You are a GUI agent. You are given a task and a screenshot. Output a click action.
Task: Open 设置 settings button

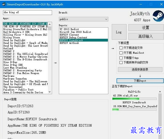[x=146, y=28]
